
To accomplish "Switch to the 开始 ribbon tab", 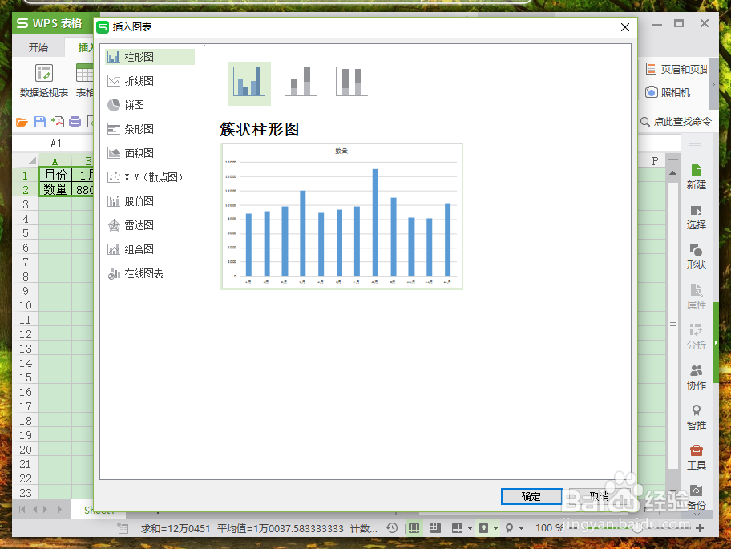I will 37,46.
